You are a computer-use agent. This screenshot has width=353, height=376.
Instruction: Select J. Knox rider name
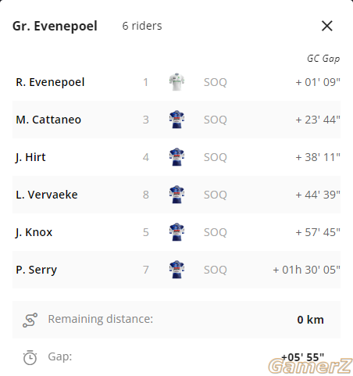(x=34, y=232)
